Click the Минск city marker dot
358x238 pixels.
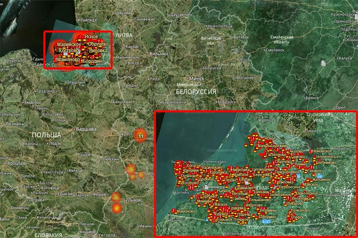pos(187,78)
